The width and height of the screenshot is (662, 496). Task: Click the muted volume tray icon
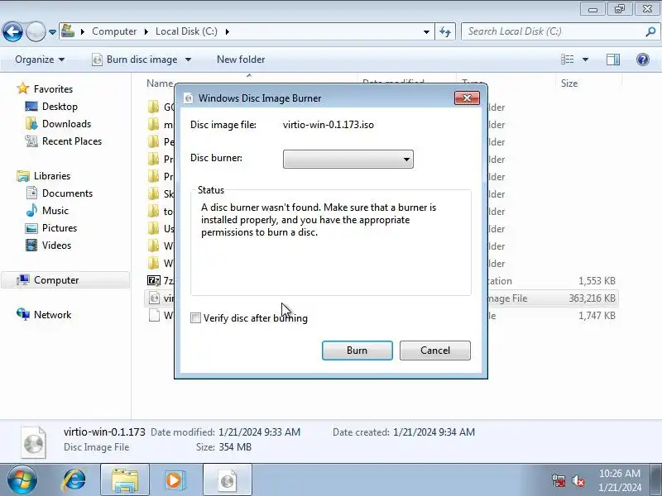pos(578,480)
